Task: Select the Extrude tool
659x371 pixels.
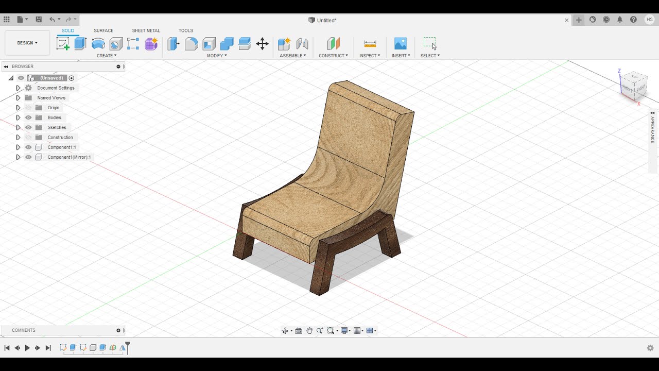Action: (80, 44)
